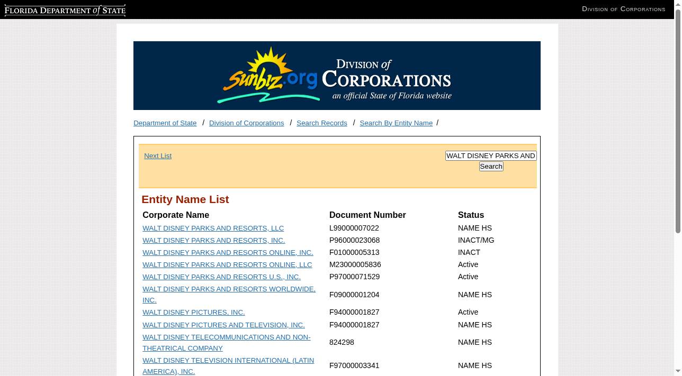
Task: Open Search By Entity Name breadcrumb
Action: 396,123
